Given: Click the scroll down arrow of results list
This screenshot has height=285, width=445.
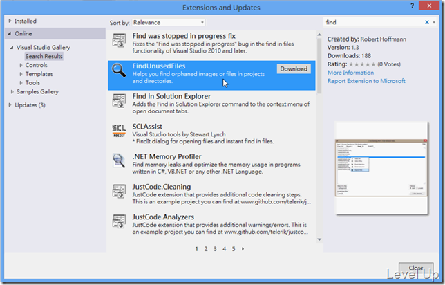Looking at the screenshot, I should (319, 239).
